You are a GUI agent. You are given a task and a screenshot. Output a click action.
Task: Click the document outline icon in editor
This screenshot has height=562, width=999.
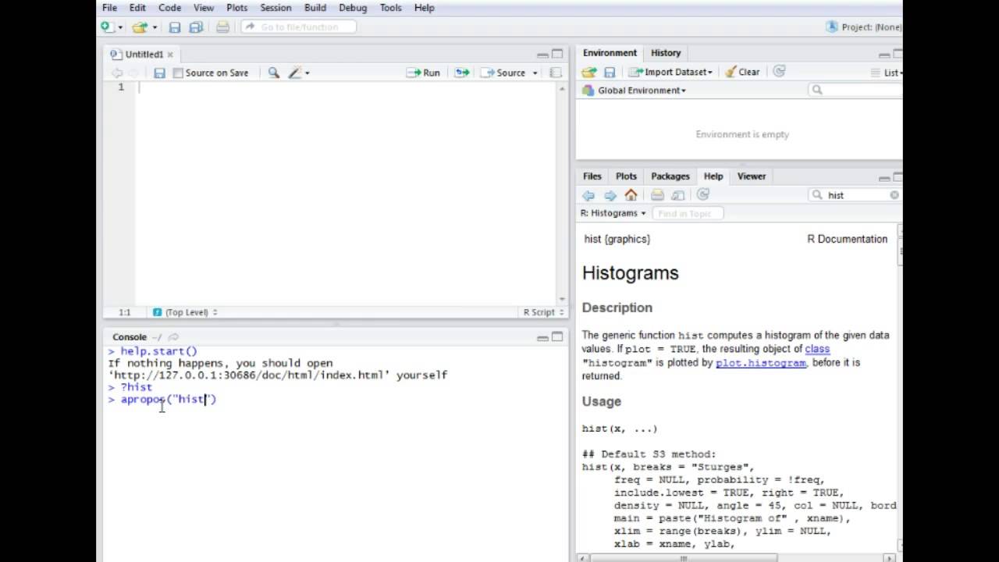click(x=556, y=73)
